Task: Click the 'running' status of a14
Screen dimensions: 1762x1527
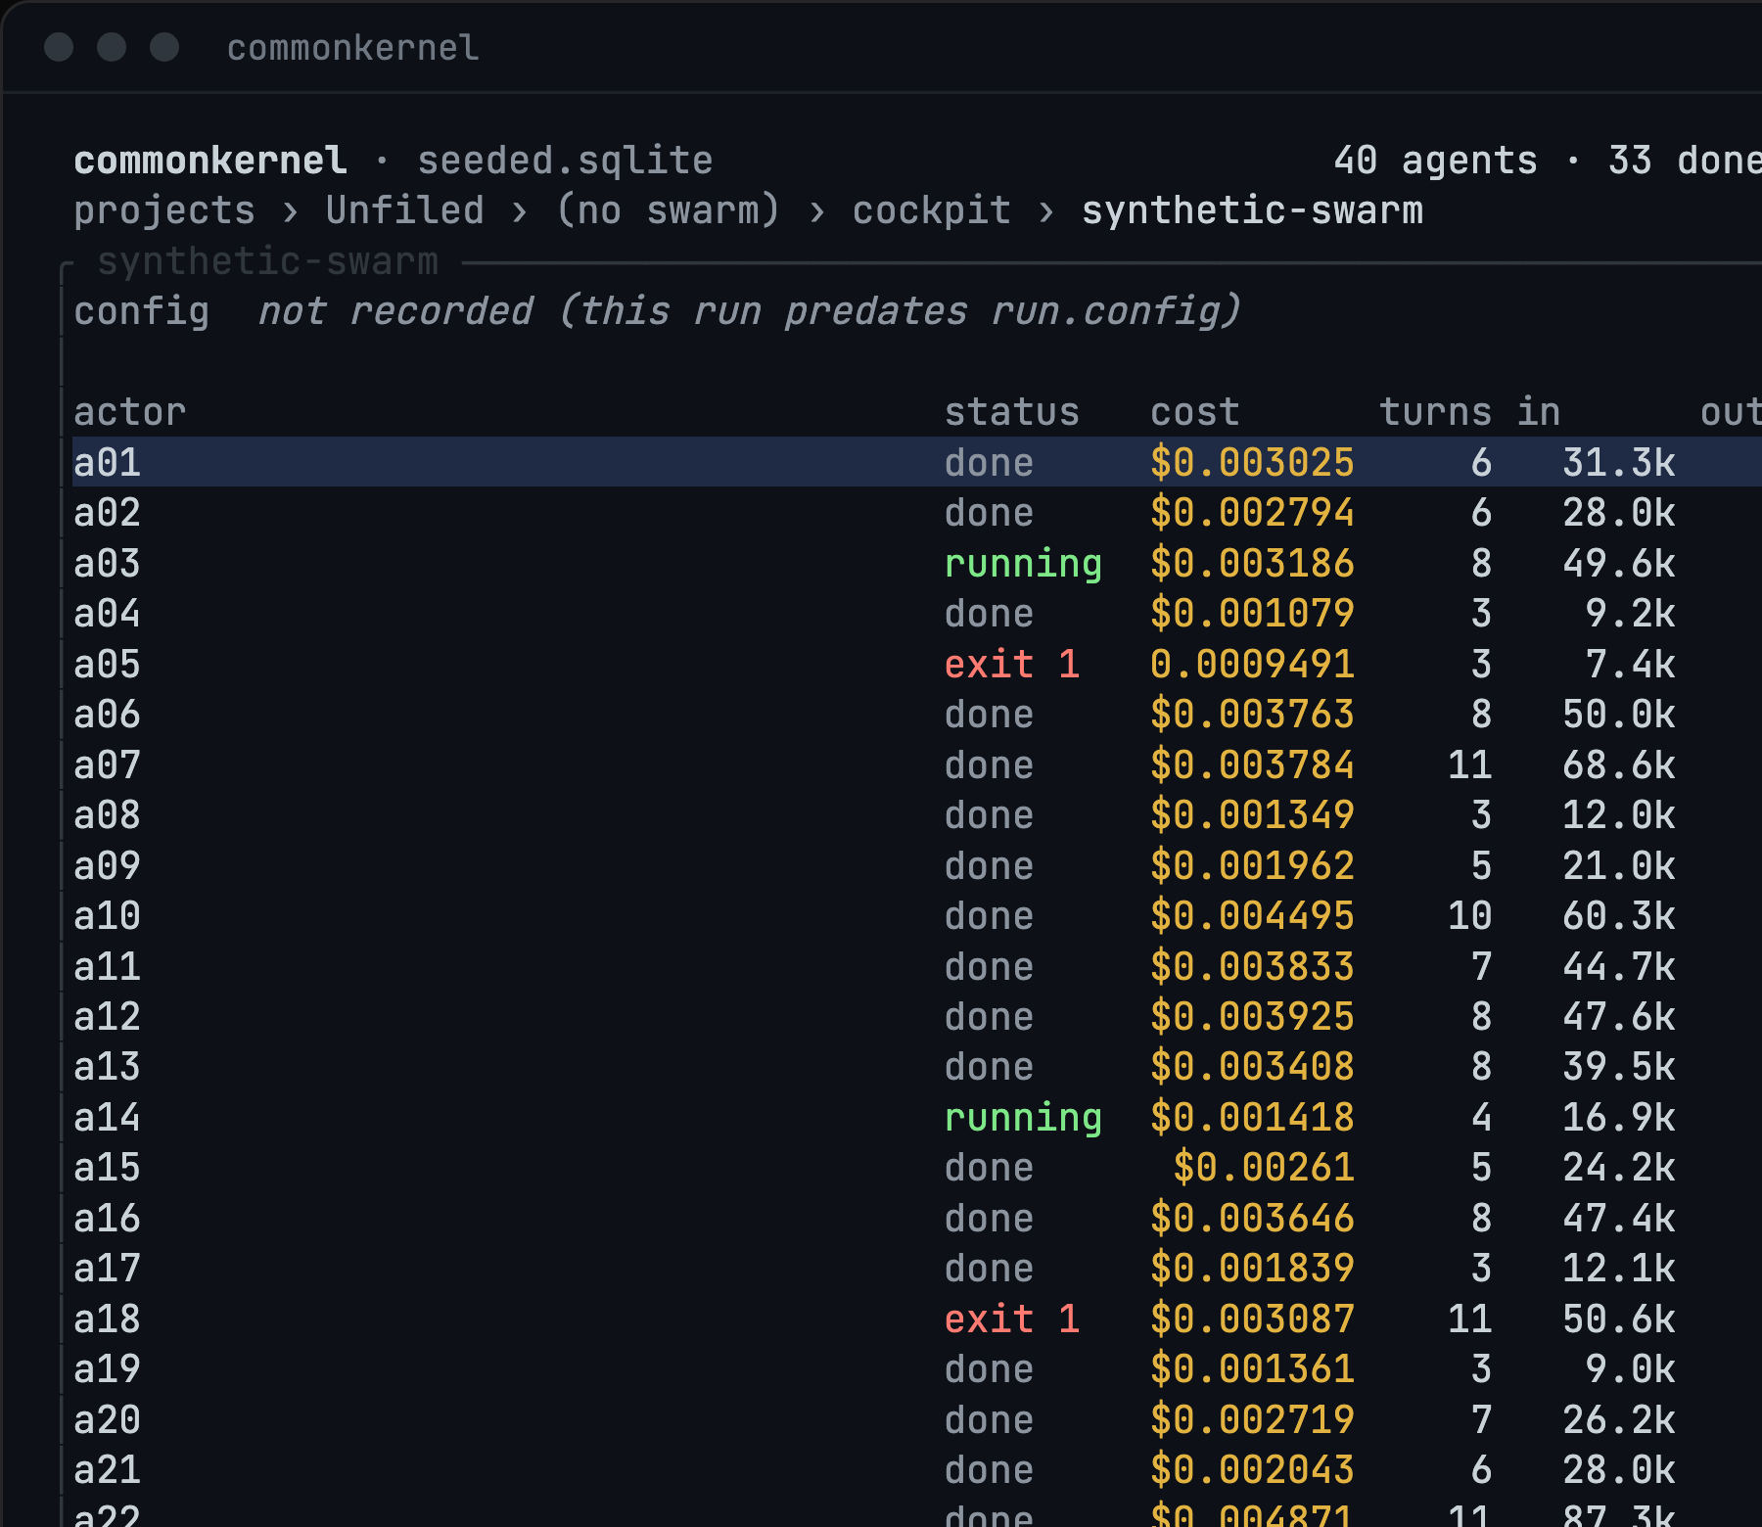Action: 1023,1118
